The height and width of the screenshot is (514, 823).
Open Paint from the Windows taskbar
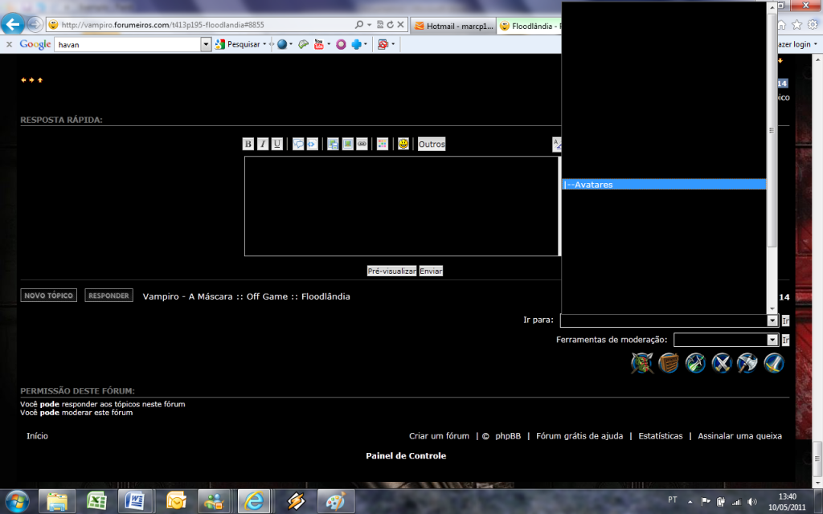click(335, 501)
